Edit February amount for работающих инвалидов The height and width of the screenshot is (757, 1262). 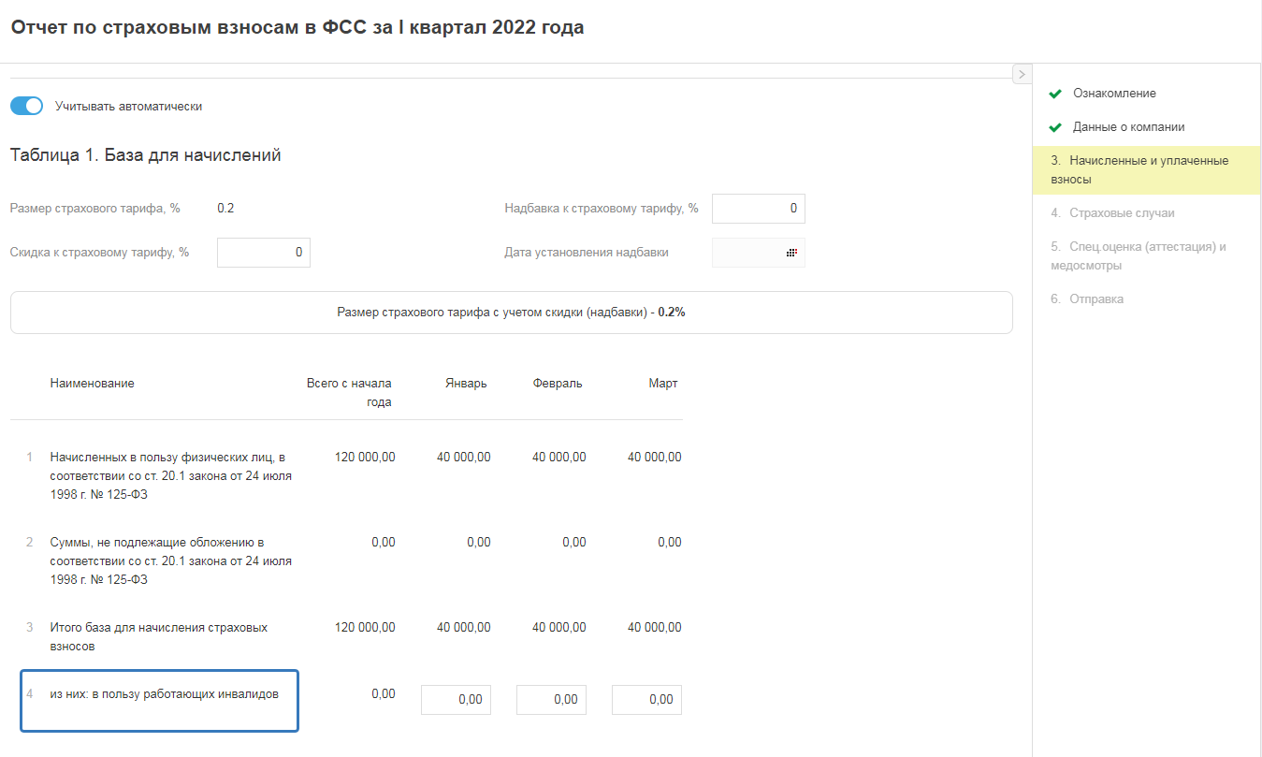[x=551, y=700]
